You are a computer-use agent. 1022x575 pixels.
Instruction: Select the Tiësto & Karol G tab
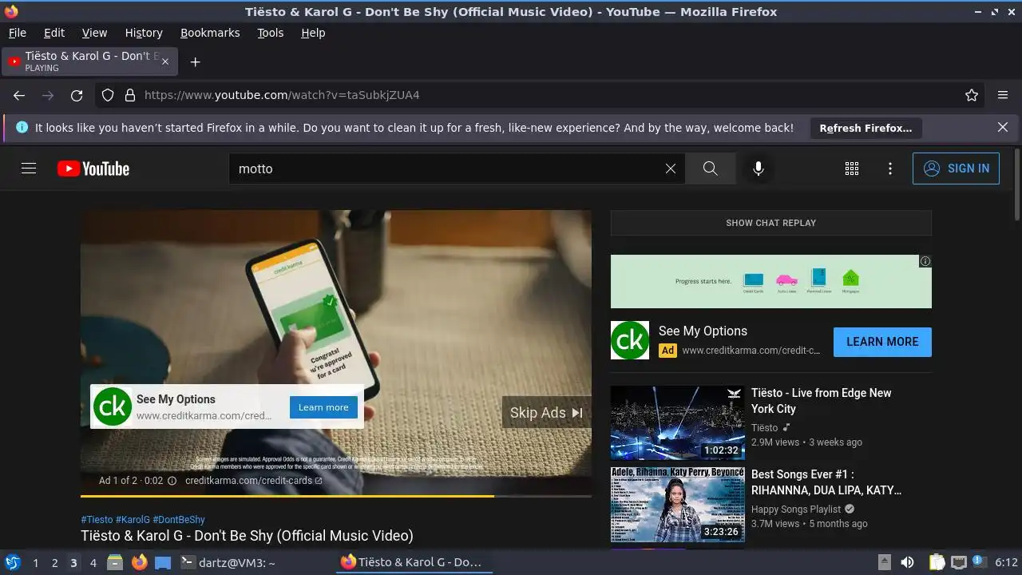(89, 61)
